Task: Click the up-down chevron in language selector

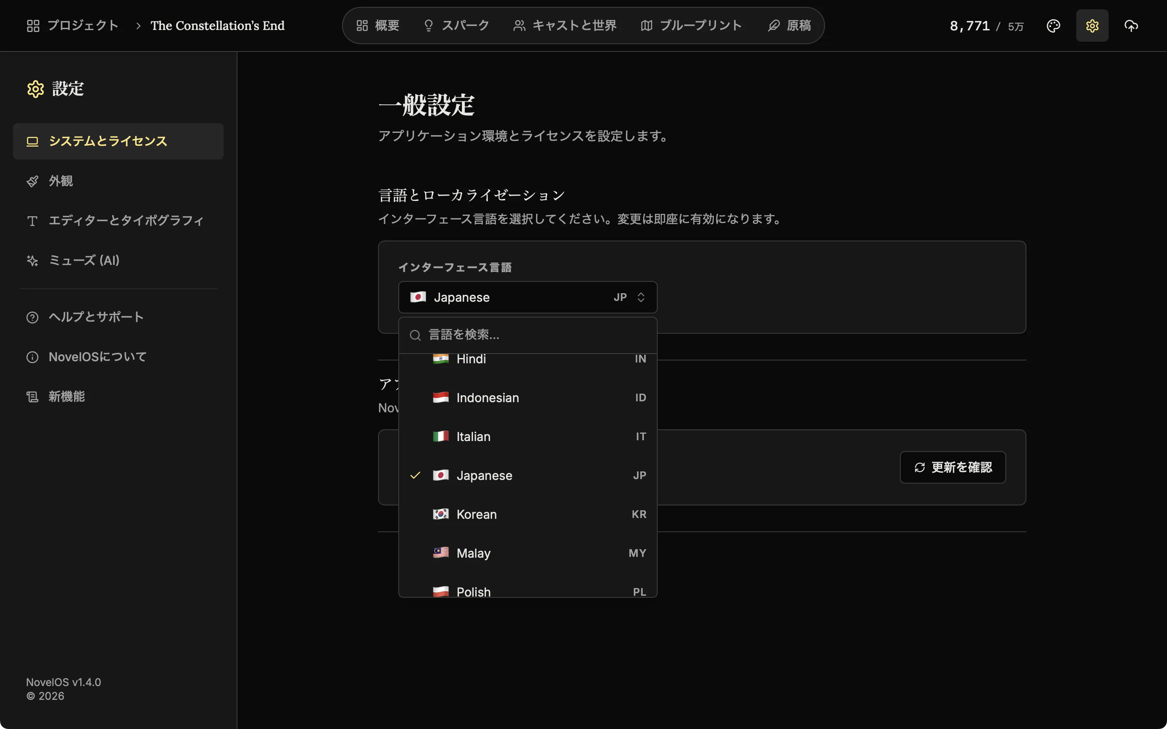Action: pyautogui.click(x=641, y=297)
